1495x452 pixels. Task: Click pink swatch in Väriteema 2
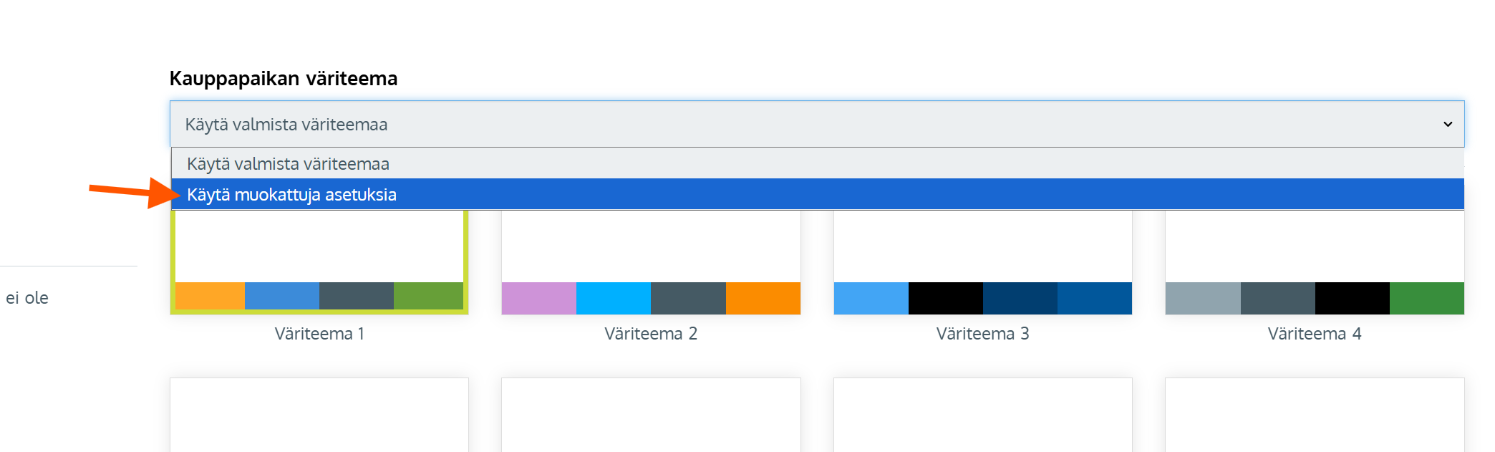538,298
